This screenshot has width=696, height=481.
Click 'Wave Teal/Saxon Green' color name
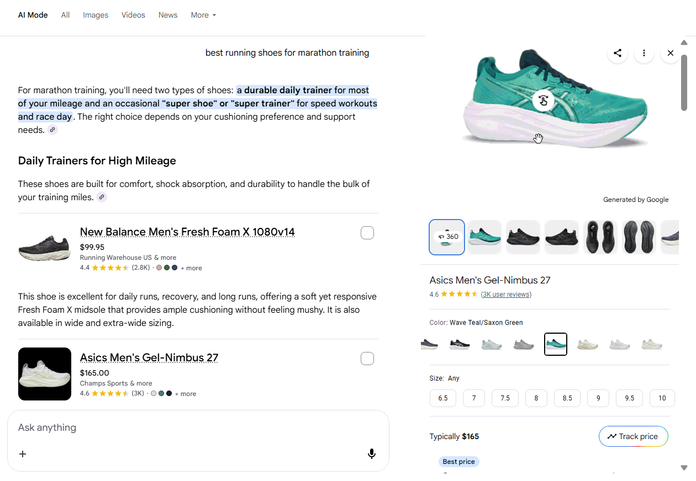point(486,323)
